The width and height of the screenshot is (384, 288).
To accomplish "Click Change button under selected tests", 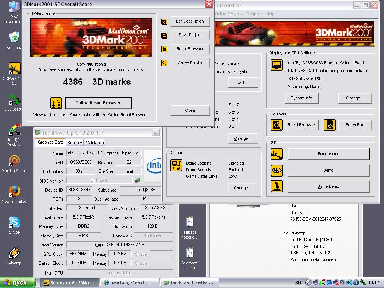I will (243, 139).
